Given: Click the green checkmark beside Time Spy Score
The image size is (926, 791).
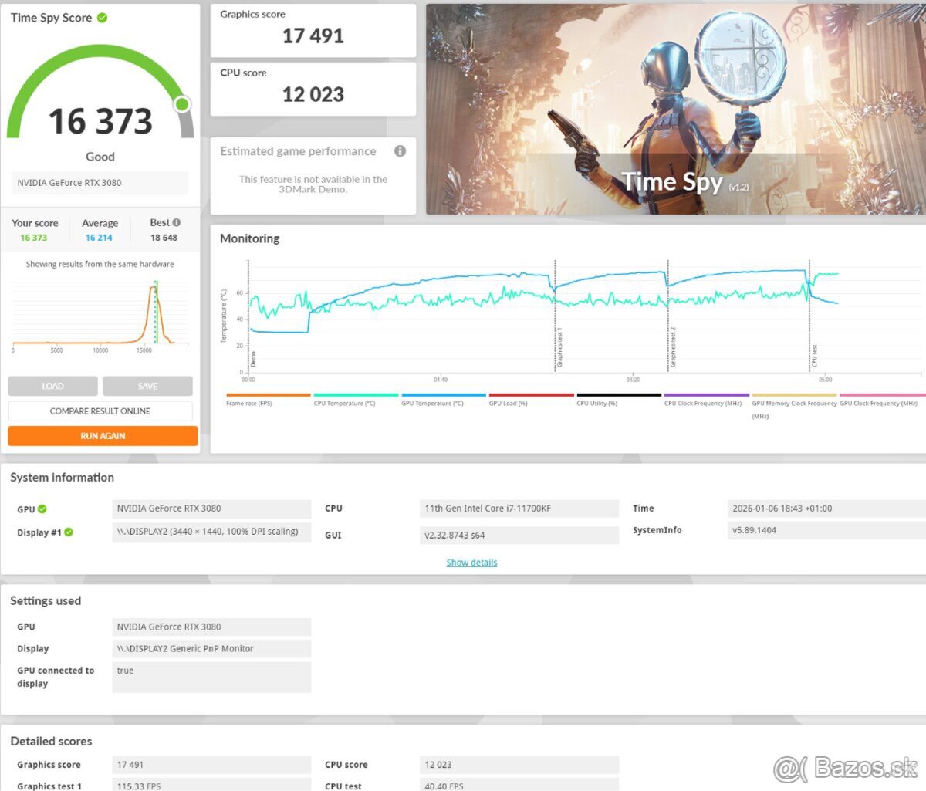Looking at the screenshot, I should tap(103, 17).
